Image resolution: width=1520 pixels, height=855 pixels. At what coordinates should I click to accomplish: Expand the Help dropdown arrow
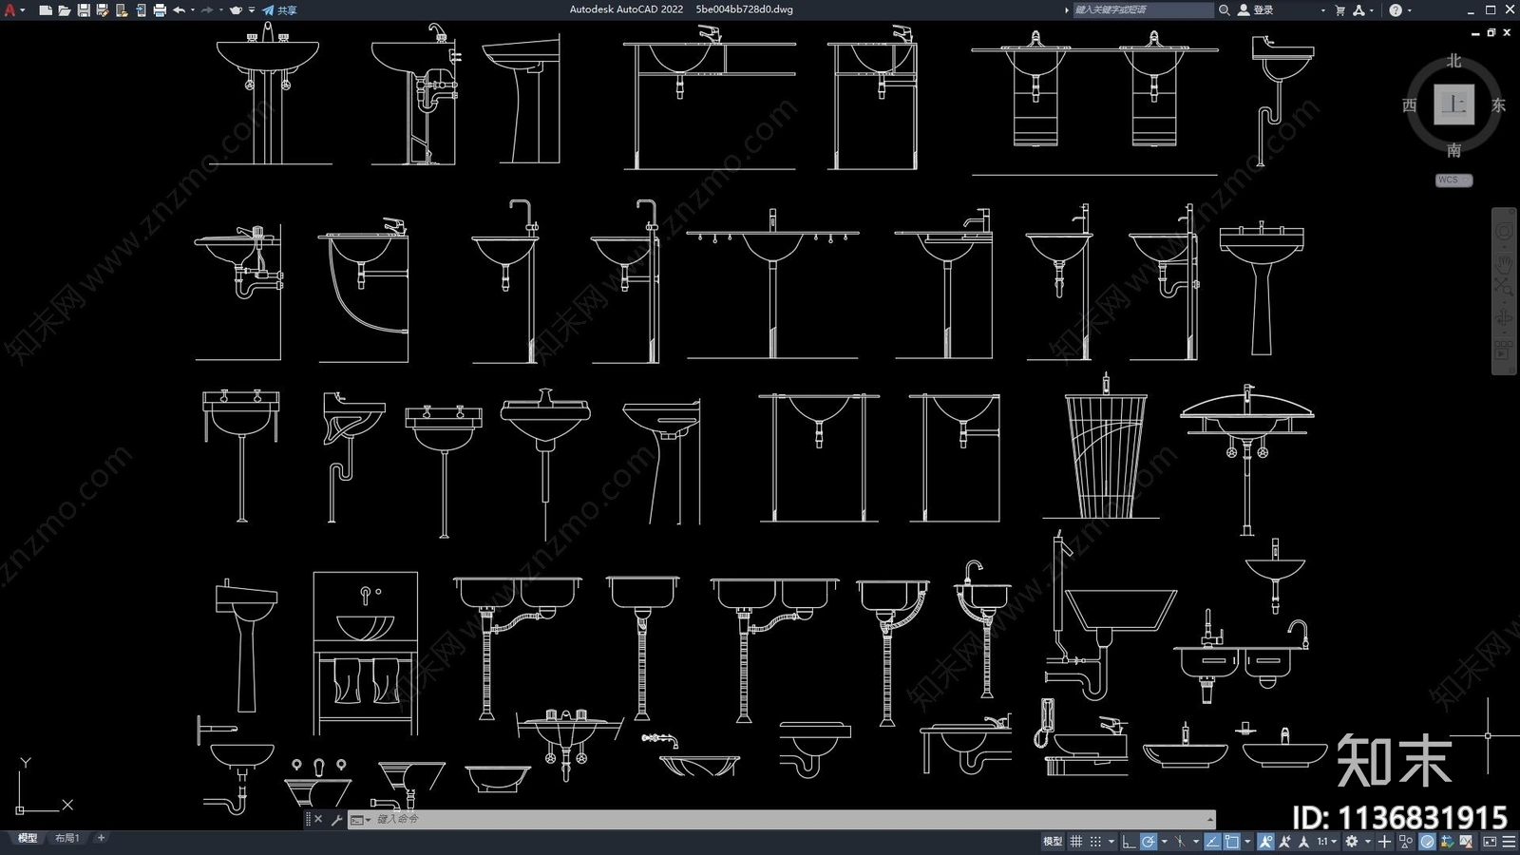pyautogui.click(x=1409, y=9)
